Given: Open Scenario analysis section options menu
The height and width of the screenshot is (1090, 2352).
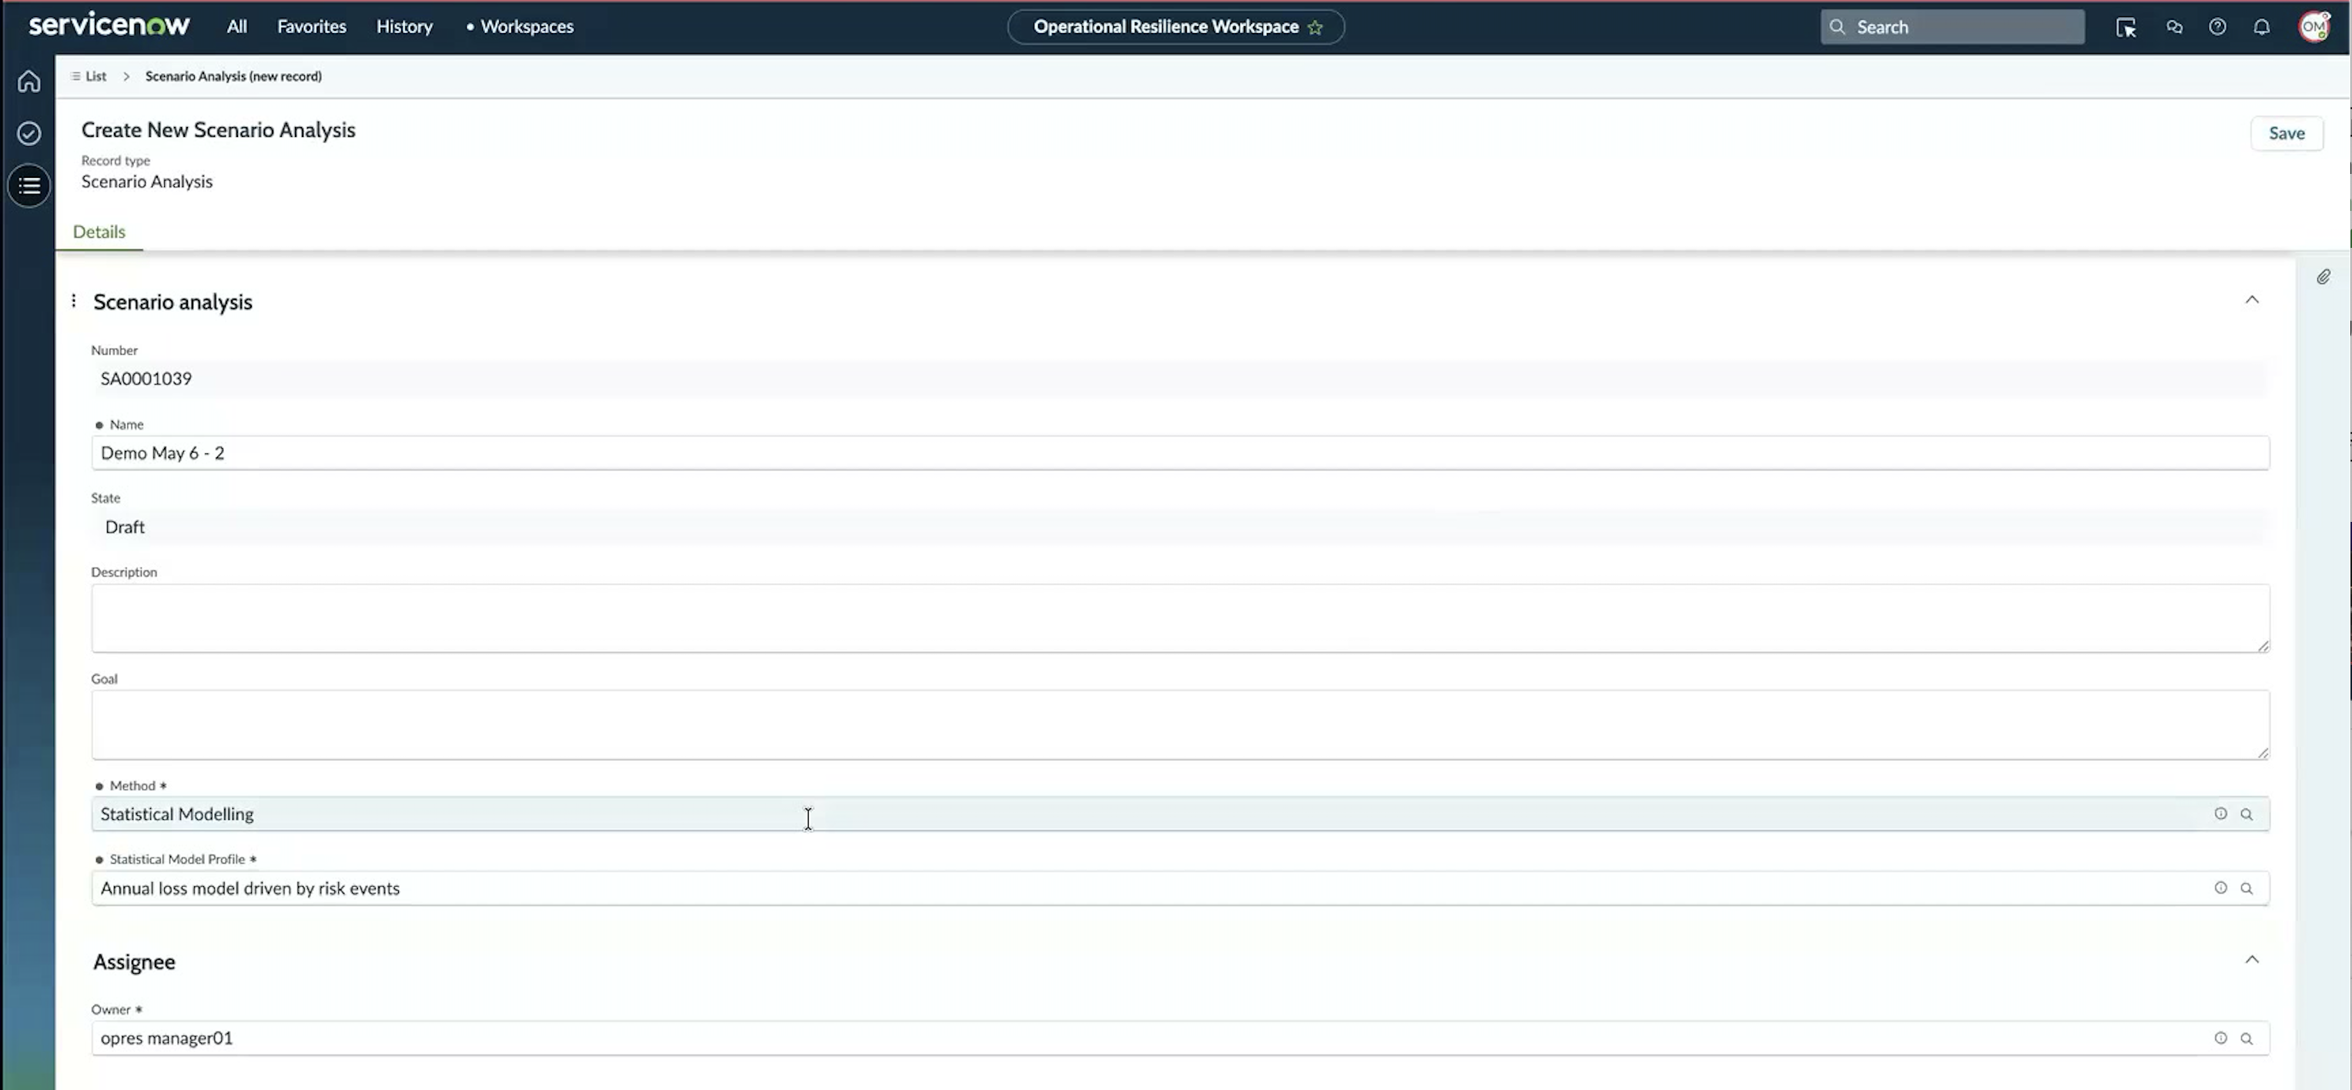Looking at the screenshot, I should pos(74,300).
